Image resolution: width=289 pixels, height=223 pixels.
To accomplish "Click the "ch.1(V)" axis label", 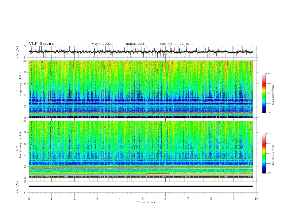I will click(18, 52).
